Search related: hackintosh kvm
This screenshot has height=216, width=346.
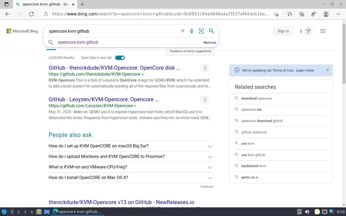click(x=254, y=166)
